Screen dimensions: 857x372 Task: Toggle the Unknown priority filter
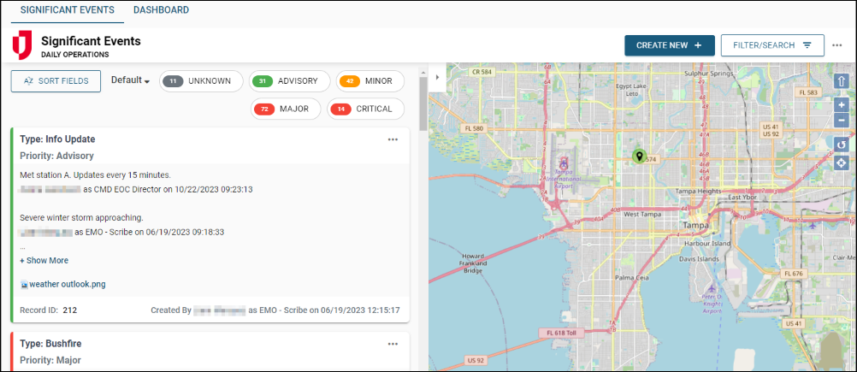pos(201,81)
